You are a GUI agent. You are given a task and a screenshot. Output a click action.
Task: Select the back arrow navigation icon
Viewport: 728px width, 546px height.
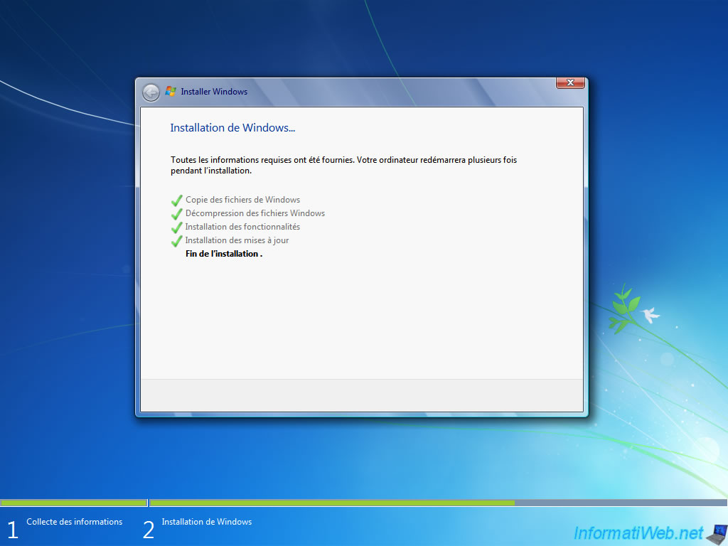coord(151,92)
